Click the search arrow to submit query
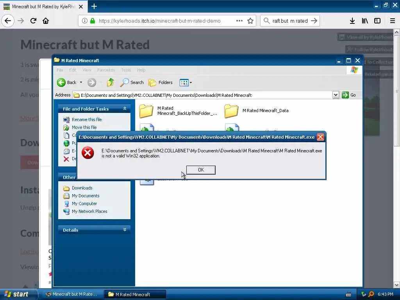Screen dimensions: 400x300 (x=314, y=21)
